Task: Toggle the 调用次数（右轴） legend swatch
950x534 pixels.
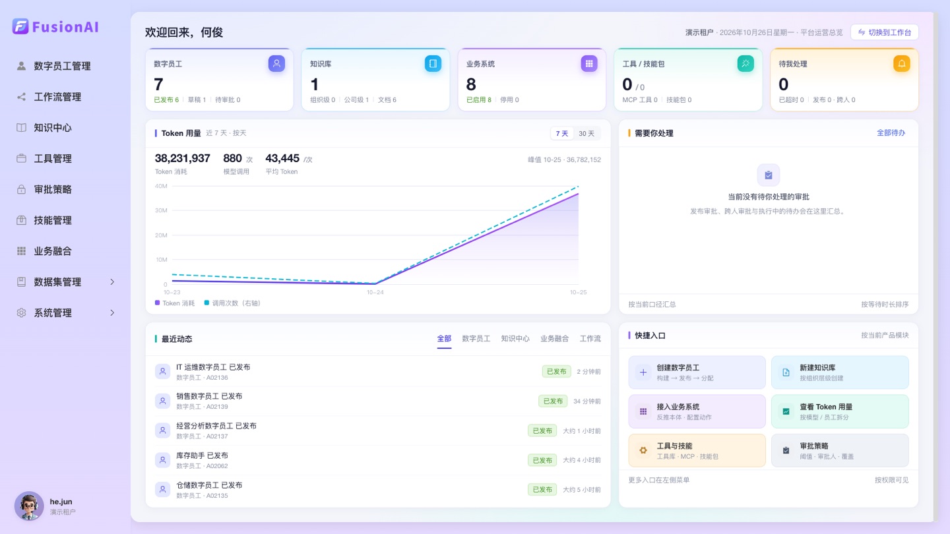Action: pyautogui.click(x=206, y=303)
